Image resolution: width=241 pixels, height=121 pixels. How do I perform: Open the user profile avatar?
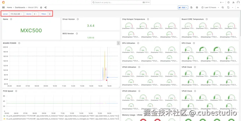pyautogui.click(x=238, y=2)
